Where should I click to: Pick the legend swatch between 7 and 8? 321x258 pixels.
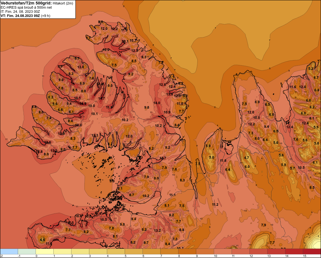coord(169,252)
